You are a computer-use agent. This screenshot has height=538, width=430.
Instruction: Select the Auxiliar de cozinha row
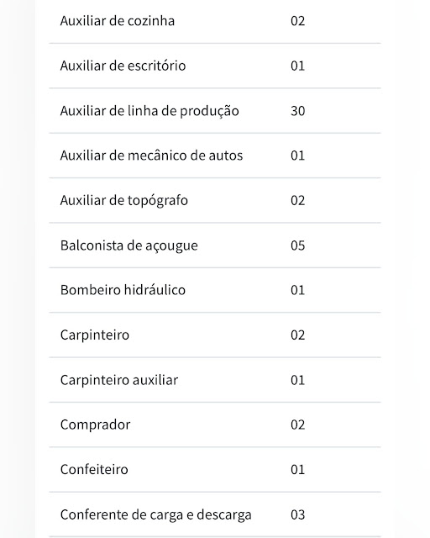215,21
